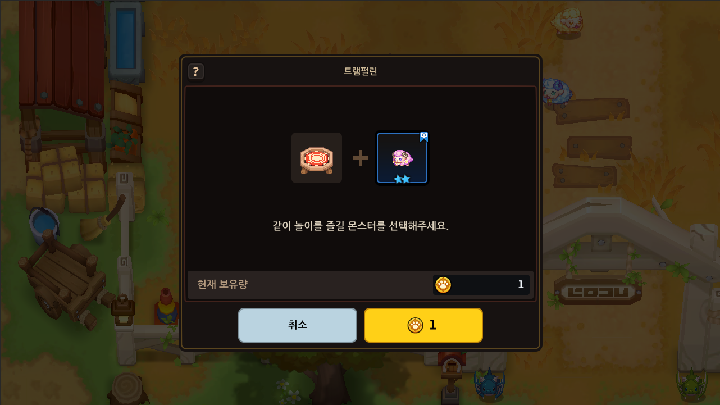720x405 pixels.
Task: Click the 트램펄린 dialog title
Action: tap(361, 71)
